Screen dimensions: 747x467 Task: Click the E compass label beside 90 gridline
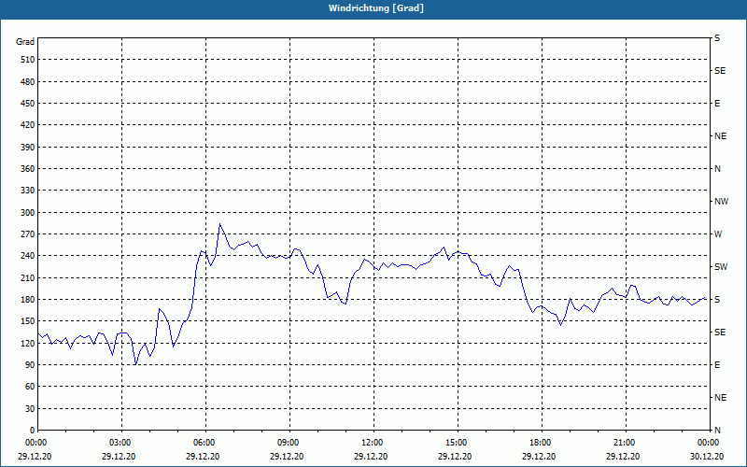click(717, 365)
